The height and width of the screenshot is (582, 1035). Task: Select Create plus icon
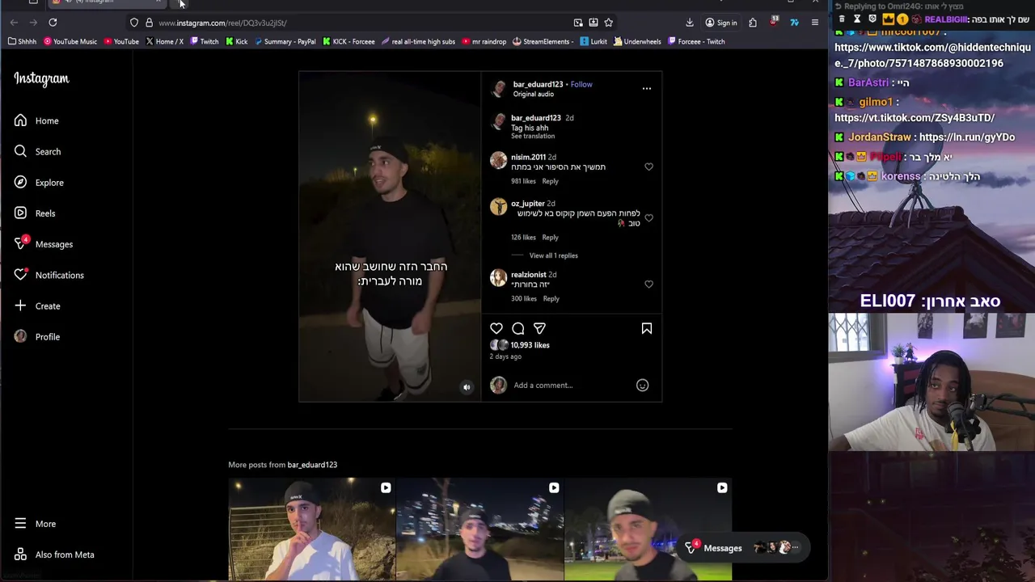pyautogui.click(x=20, y=306)
